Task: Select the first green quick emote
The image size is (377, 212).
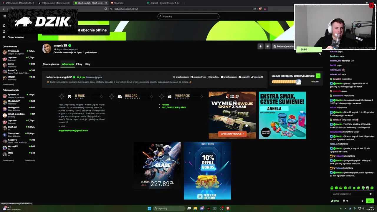Action: tap(332, 188)
